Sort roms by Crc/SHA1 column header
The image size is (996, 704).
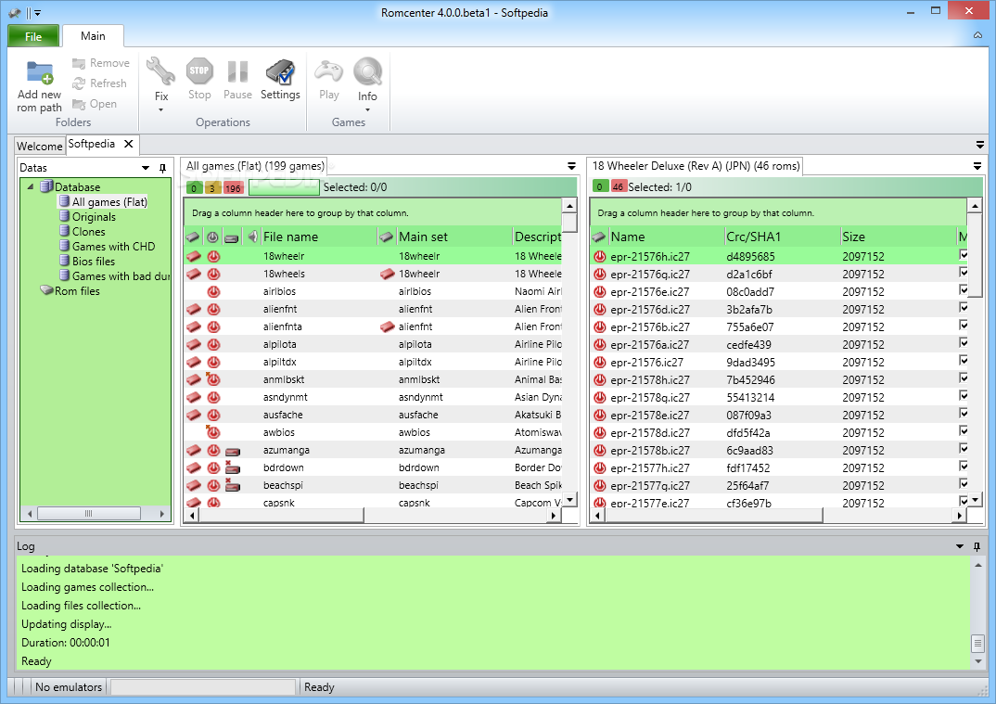tap(782, 237)
